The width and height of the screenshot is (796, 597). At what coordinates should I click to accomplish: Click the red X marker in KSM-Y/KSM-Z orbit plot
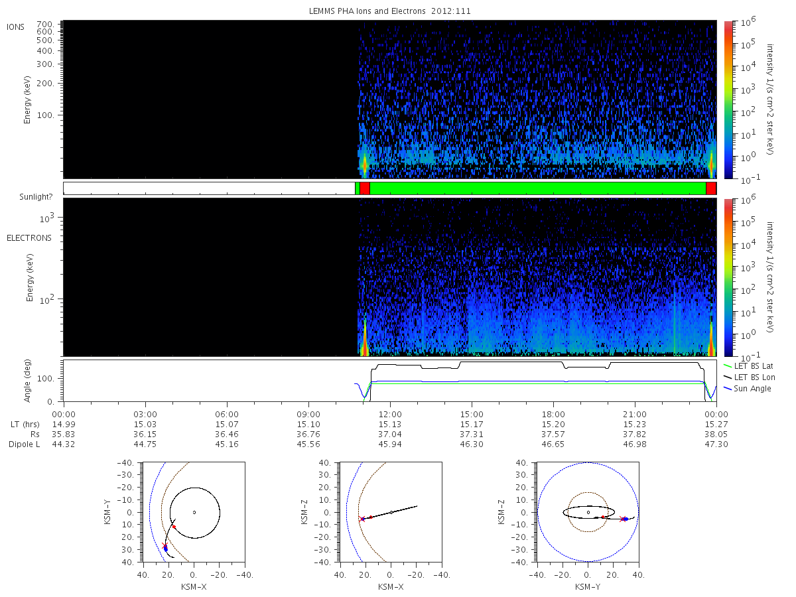pyautogui.click(x=622, y=519)
